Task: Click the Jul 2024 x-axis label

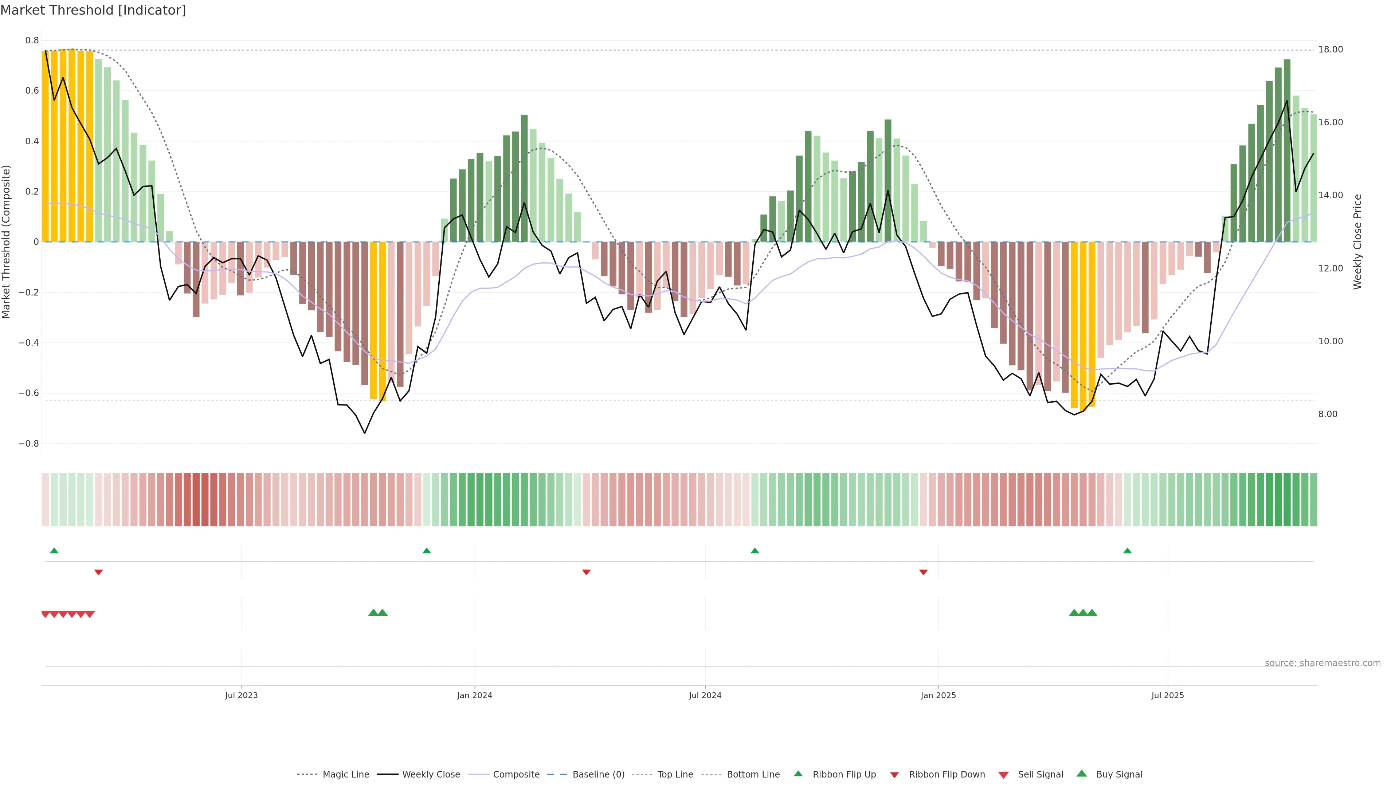Action: 705,695
